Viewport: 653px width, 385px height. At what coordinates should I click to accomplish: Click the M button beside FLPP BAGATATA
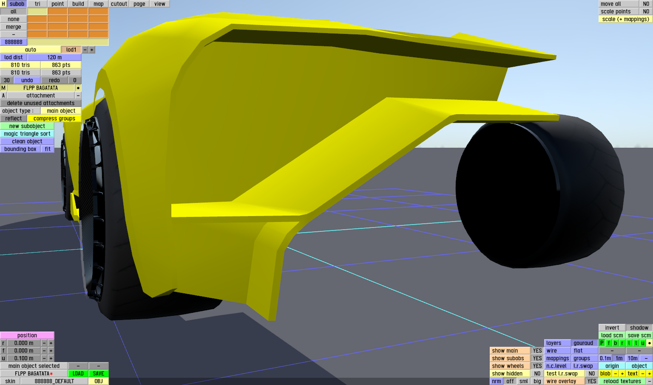(3, 88)
